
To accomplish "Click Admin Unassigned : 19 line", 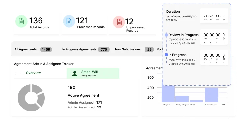I will 85,107.
